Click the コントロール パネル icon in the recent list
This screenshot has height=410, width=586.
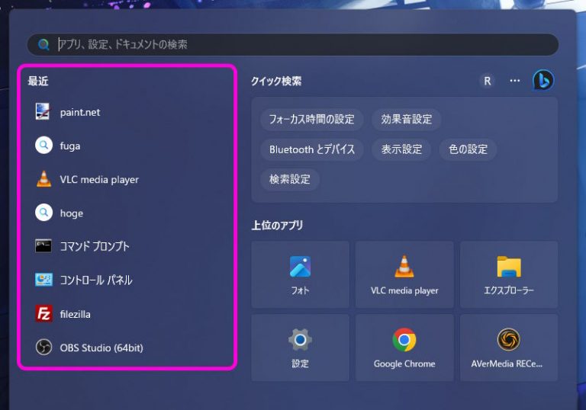point(43,280)
